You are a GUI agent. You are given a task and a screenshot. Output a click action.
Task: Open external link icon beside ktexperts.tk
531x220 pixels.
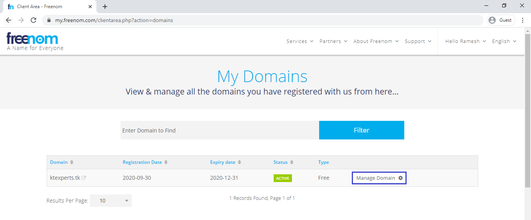pos(84,178)
